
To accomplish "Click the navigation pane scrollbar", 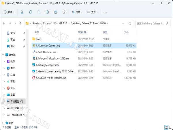I will [27, 82].
